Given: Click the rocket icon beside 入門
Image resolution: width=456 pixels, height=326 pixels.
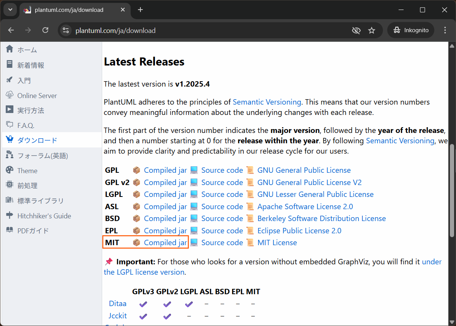Looking at the screenshot, I should (10, 80).
